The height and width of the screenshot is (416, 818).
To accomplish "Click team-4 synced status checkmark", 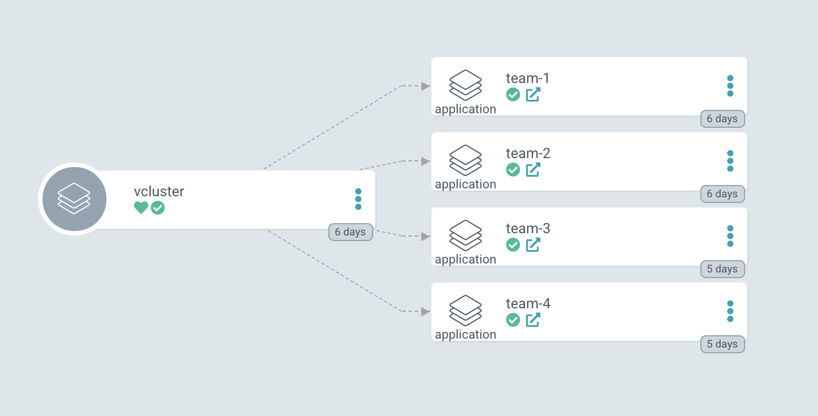I will [x=513, y=320].
